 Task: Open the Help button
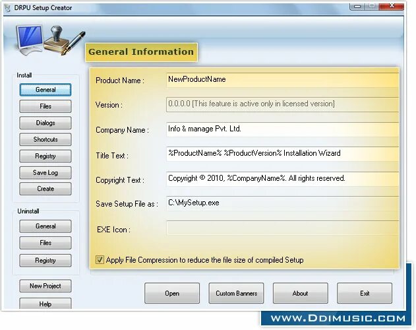[45, 304]
